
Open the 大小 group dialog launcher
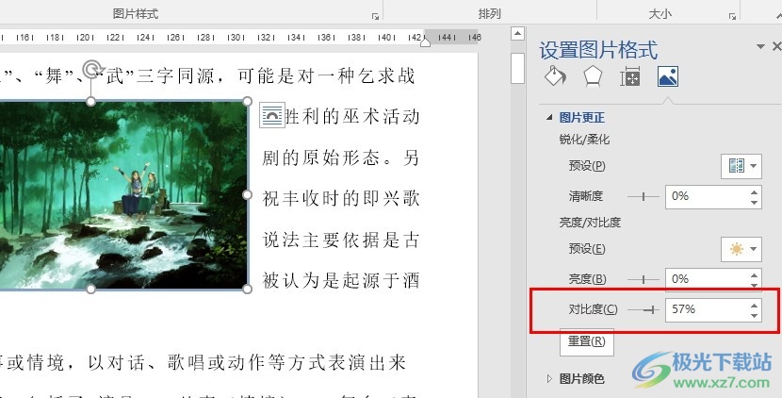pyautogui.click(x=732, y=16)
